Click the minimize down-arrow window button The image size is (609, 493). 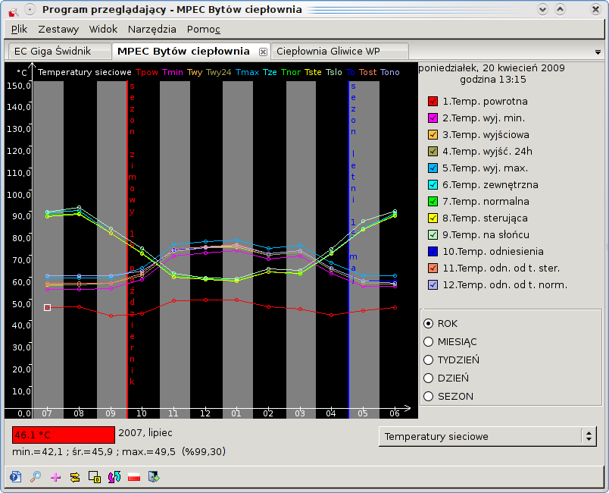[542, 9]
